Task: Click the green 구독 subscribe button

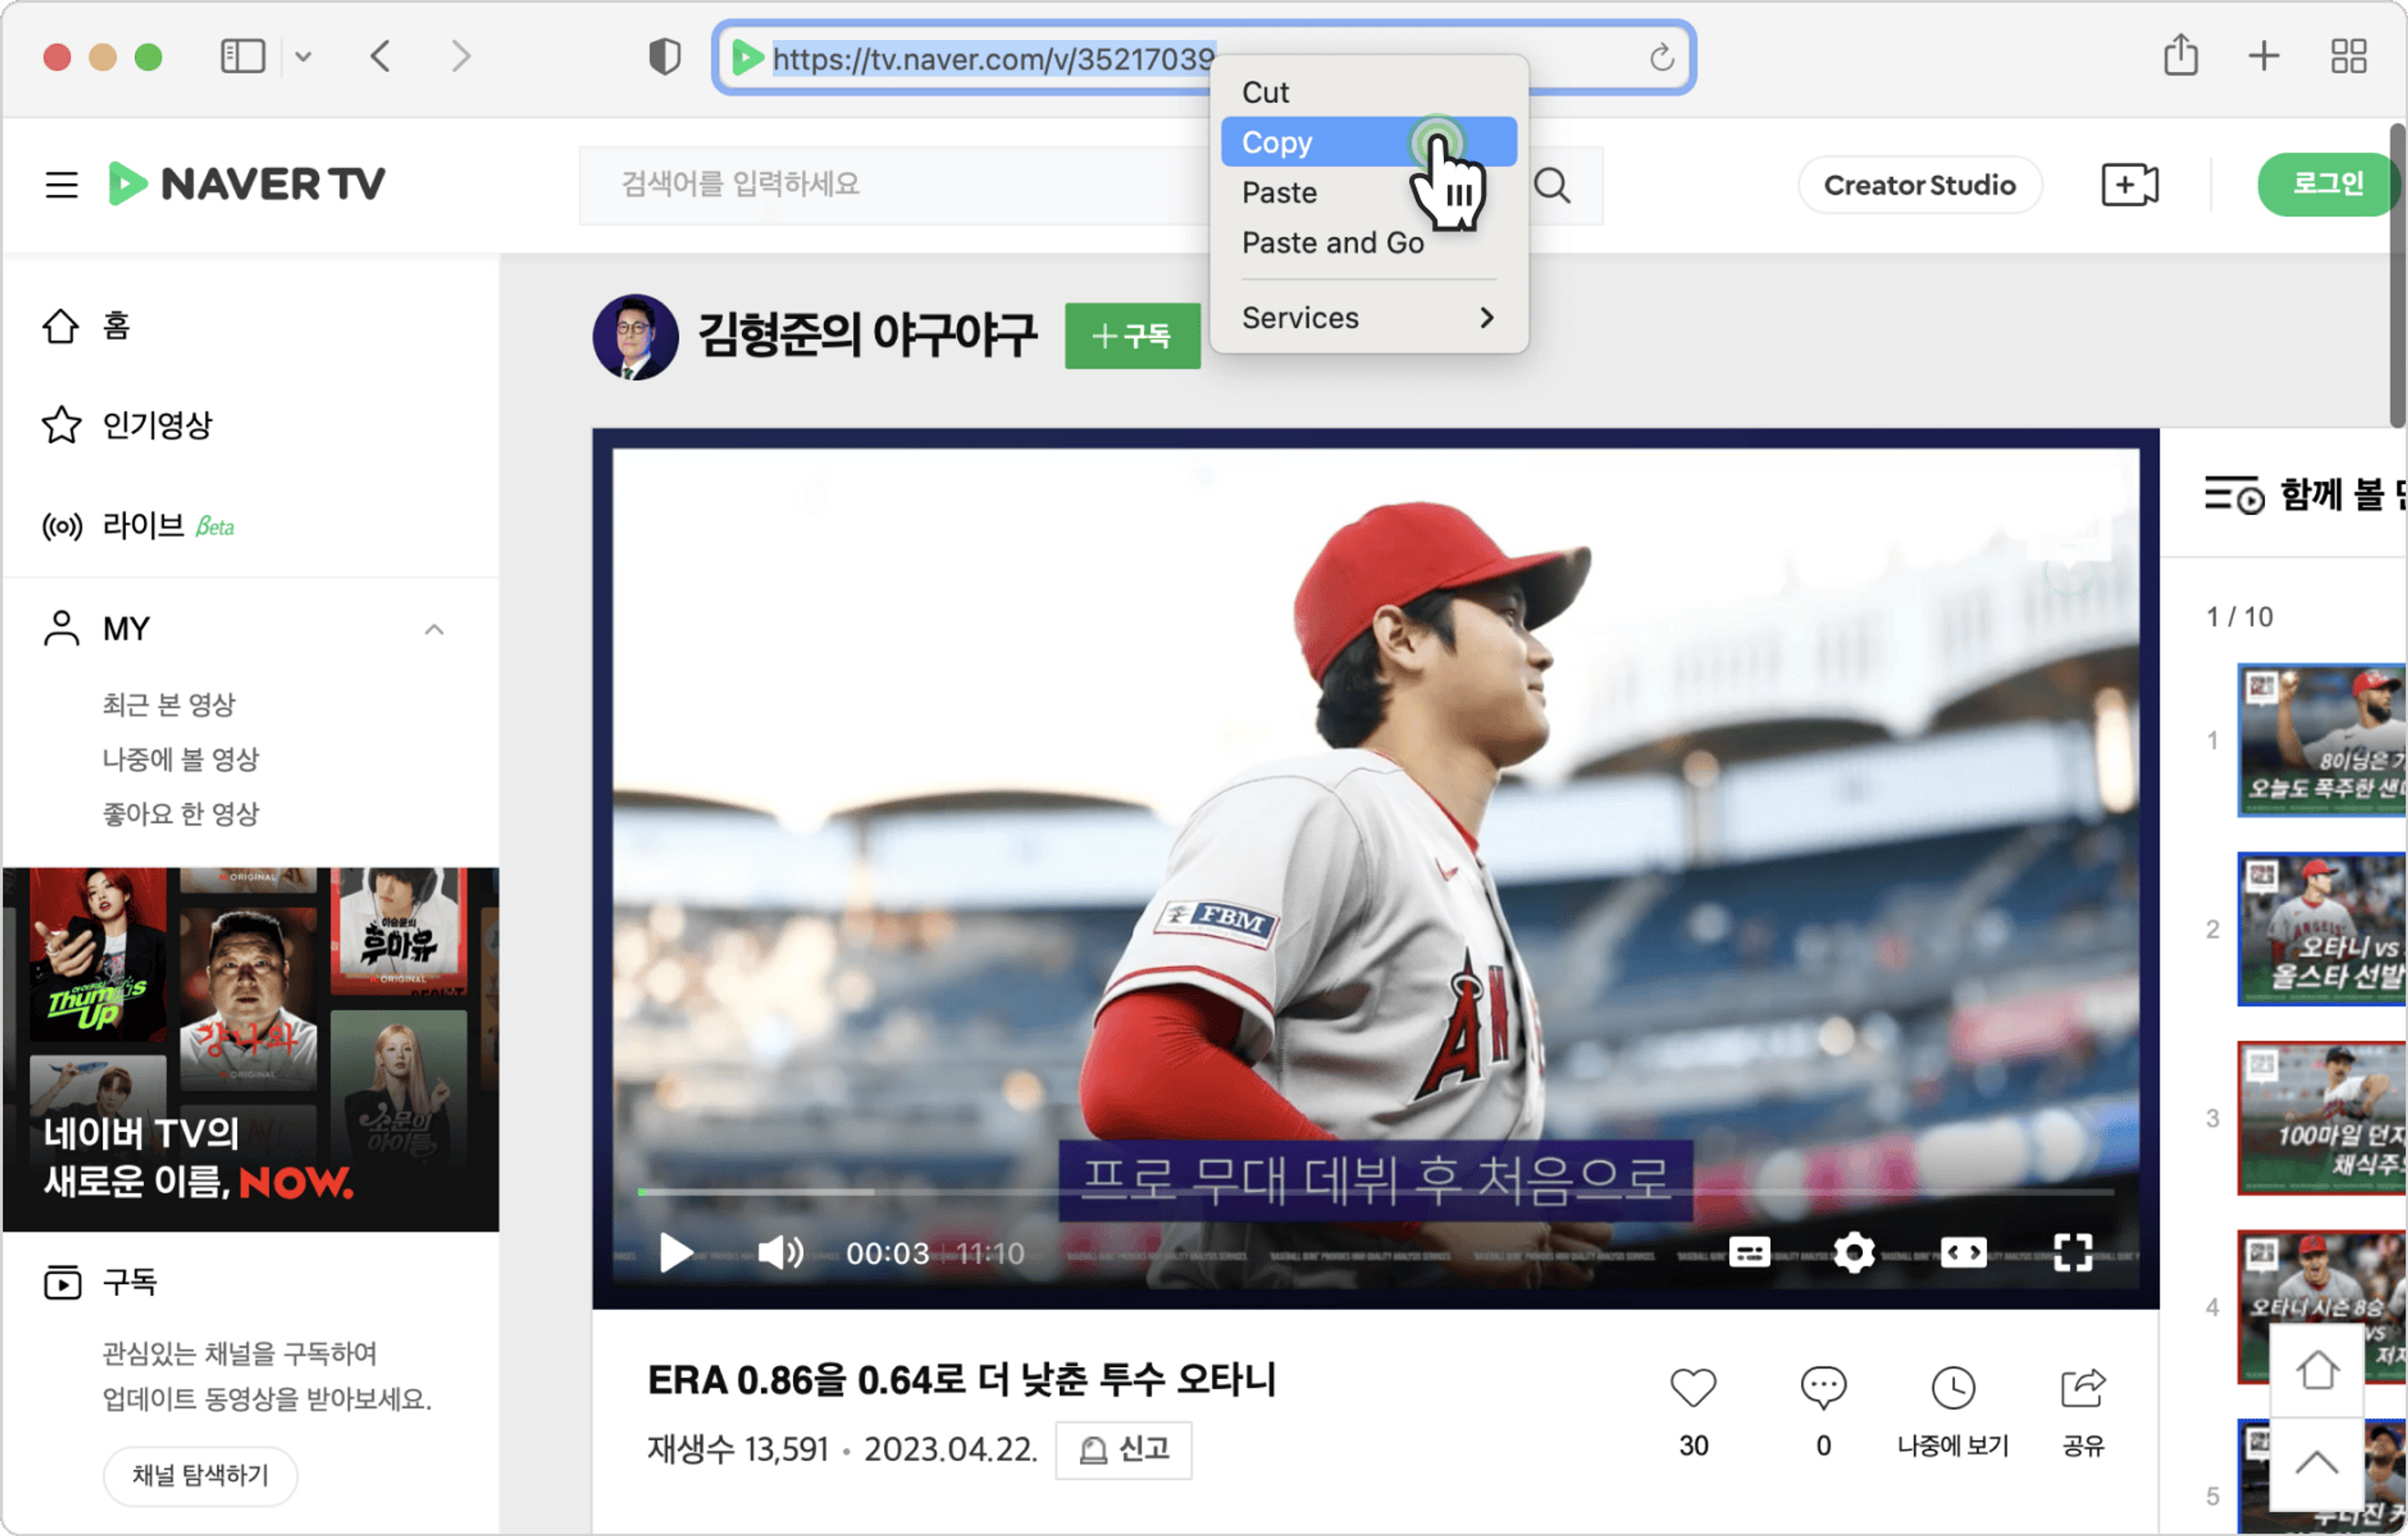Action: tap(1132, 336)
